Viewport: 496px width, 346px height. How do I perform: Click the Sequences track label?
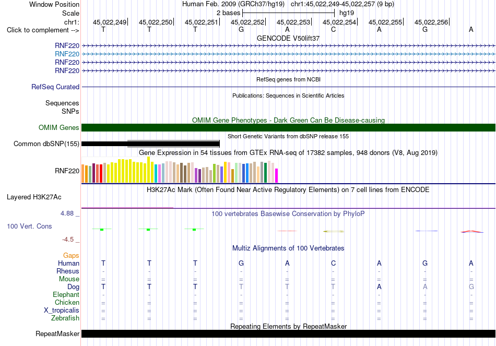[x=62, y=103]
